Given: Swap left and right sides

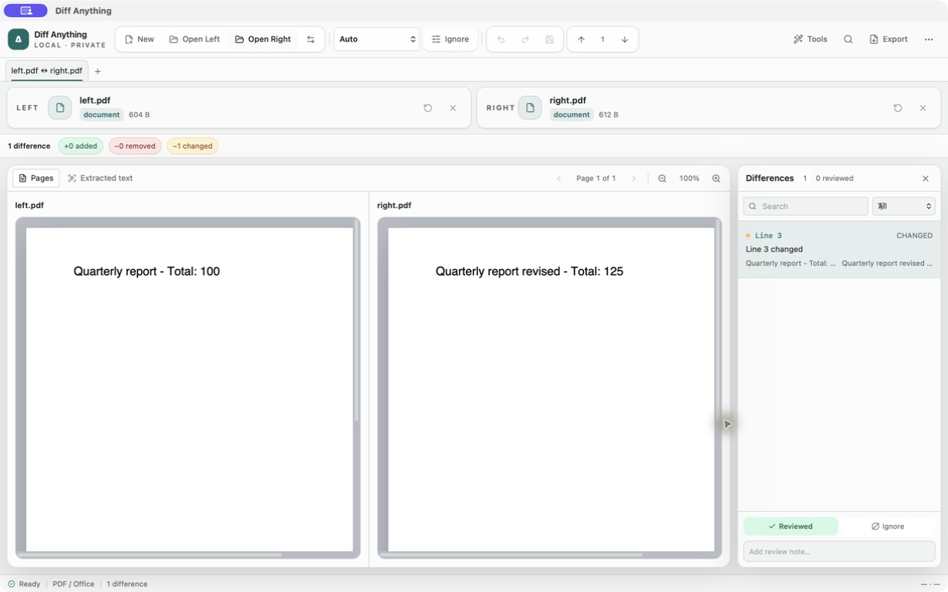Looking at the screenshot, I should (x=311, y=39).
